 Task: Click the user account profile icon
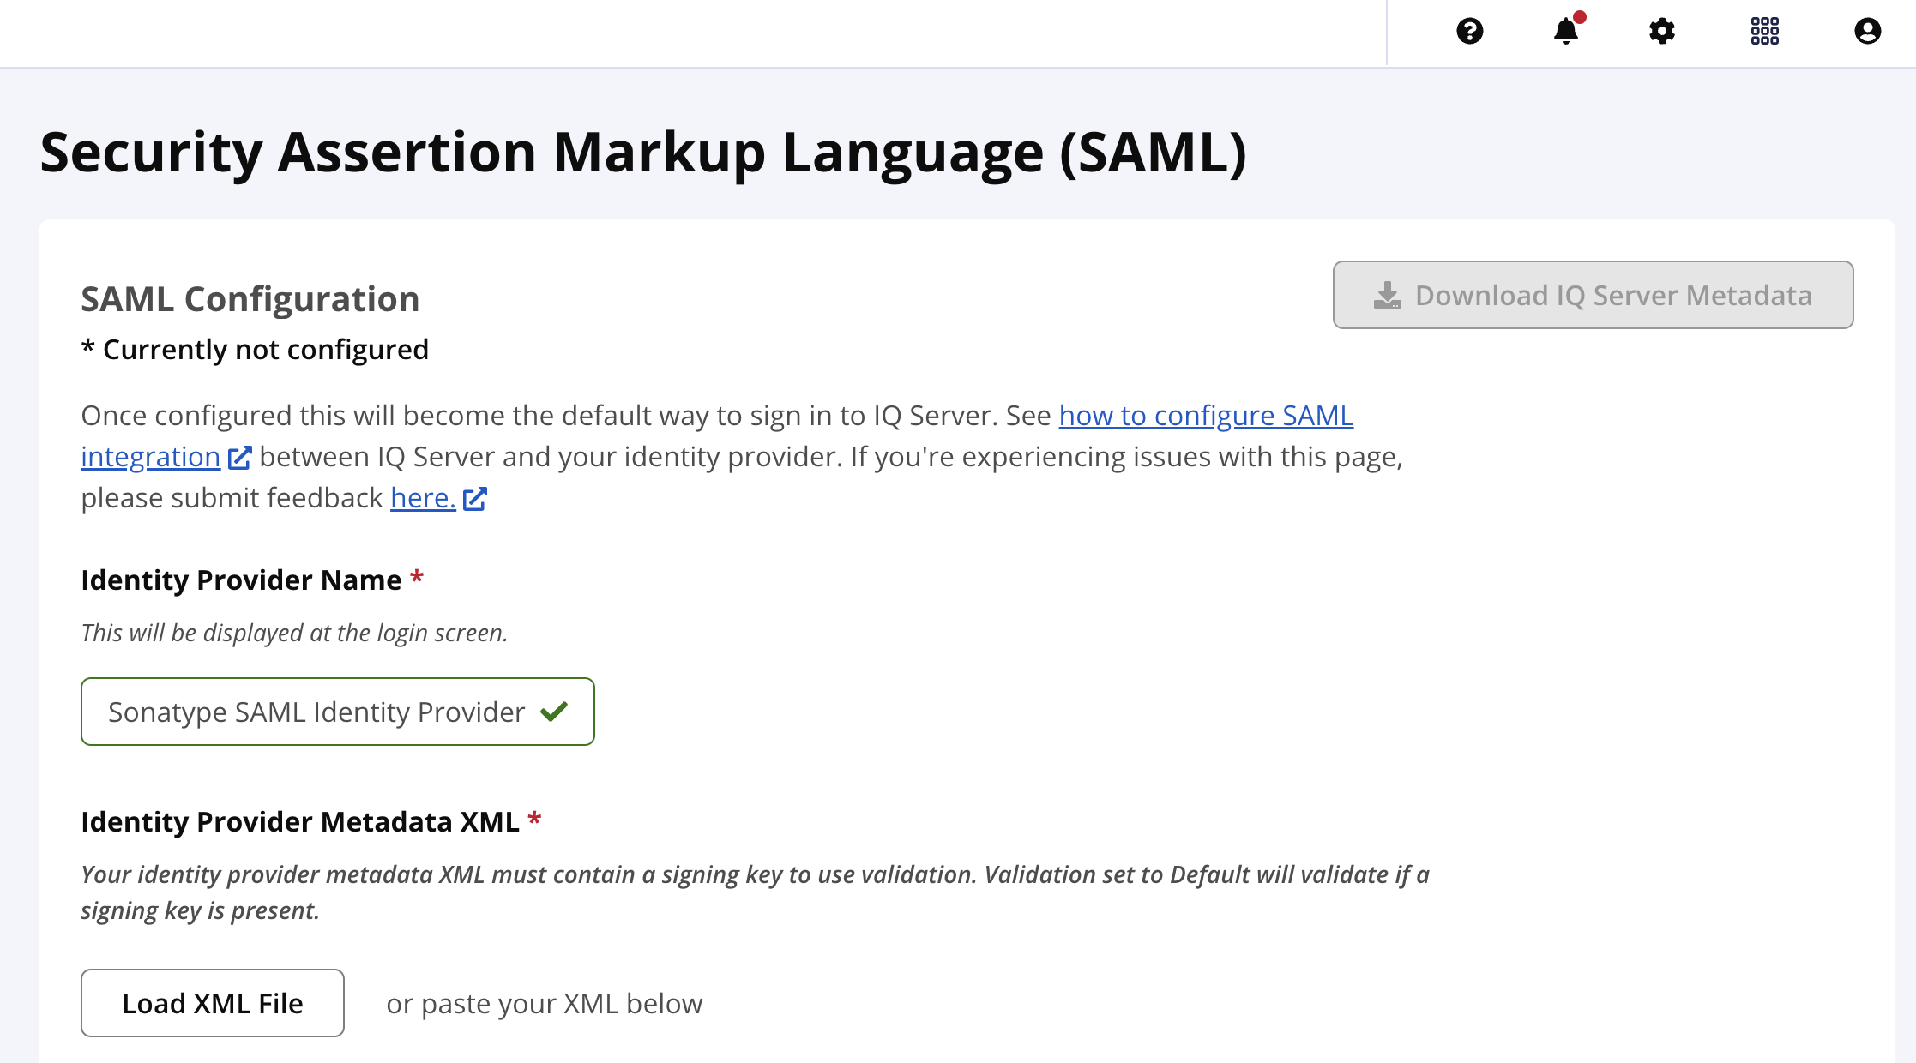tap(1865, 32)
